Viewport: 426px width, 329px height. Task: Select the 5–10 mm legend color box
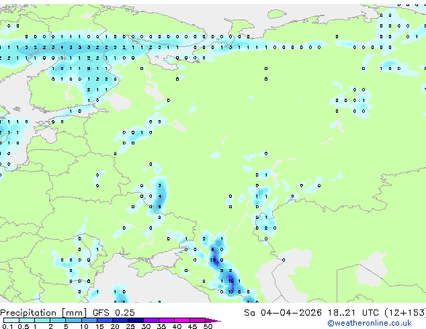[73, 320]
